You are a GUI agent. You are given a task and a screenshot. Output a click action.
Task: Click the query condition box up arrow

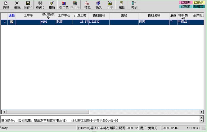coord(202,117)
